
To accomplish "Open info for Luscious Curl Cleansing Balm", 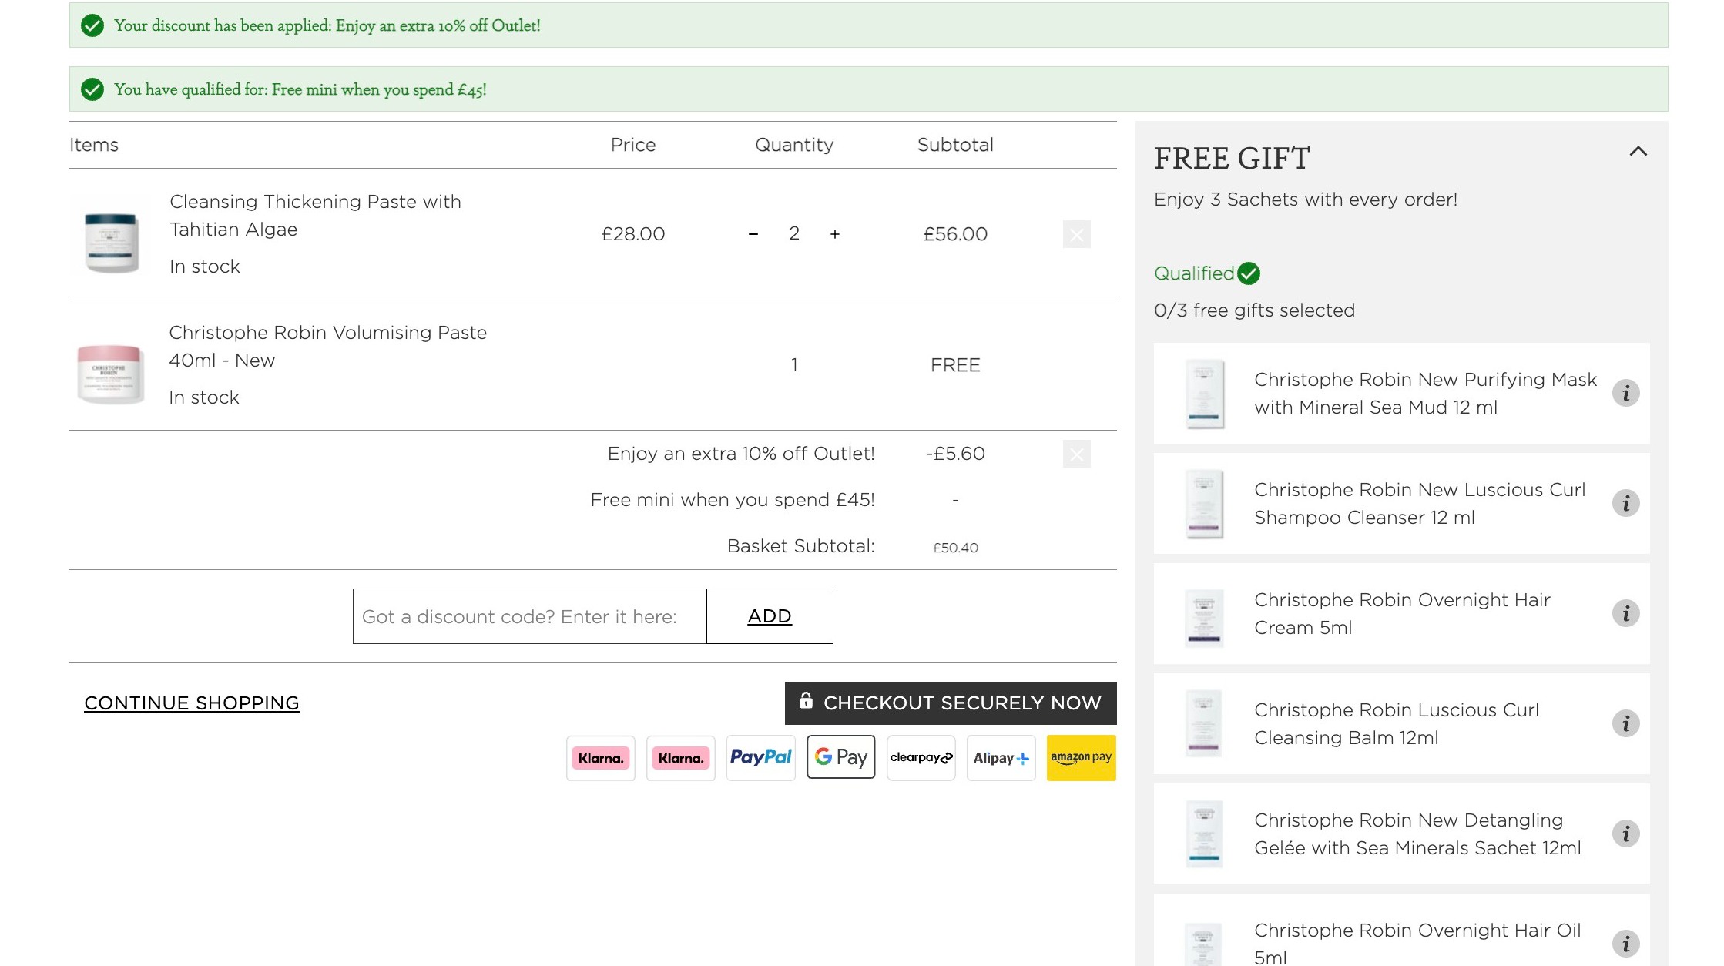I will point(1625,723).
